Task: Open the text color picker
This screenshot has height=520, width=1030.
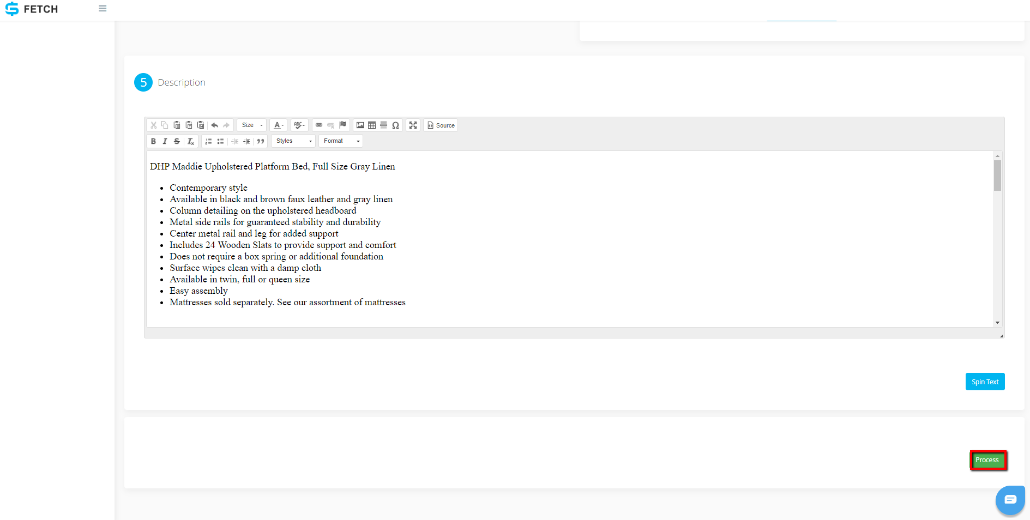Action: click(278, 125)
